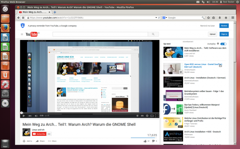Open 'Mein Weg zu Arch... Teil2' video thumbnail
240x149 pixels.
(173, 52)
